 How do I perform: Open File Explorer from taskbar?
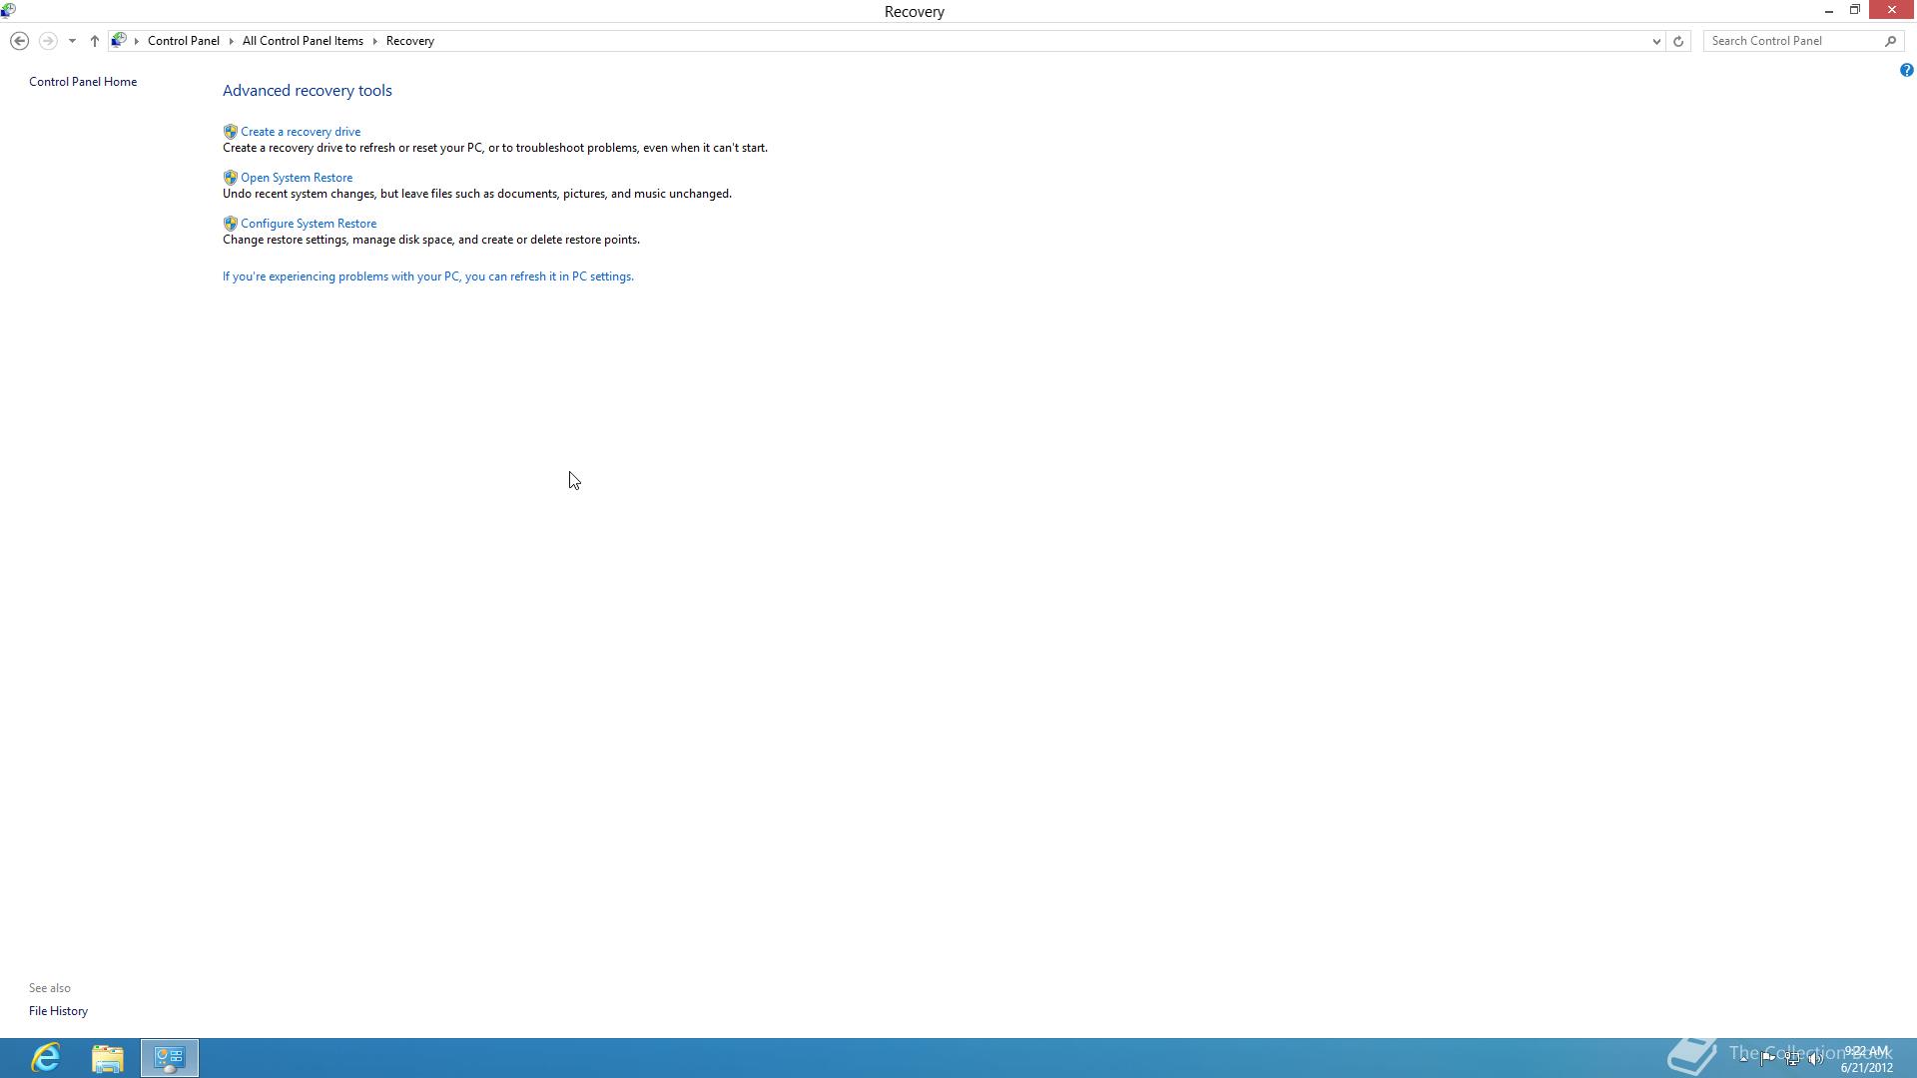(108, 1057)
